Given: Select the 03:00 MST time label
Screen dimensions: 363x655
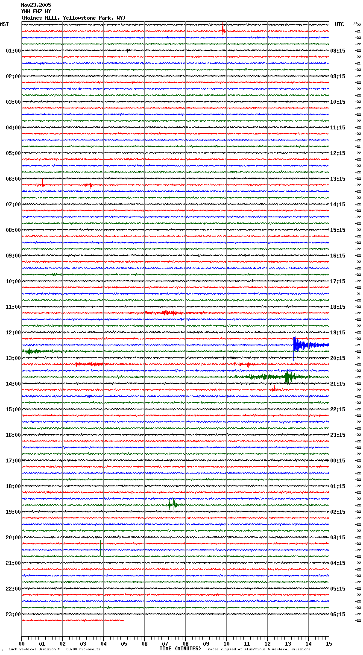Looking at the screenshot, I should [x=13, y=102].
